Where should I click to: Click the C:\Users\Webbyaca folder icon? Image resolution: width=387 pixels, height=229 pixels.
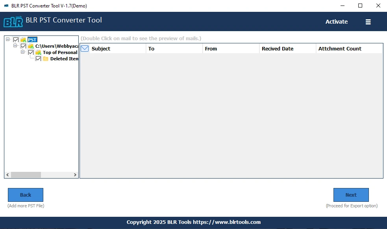click(31, 46)
